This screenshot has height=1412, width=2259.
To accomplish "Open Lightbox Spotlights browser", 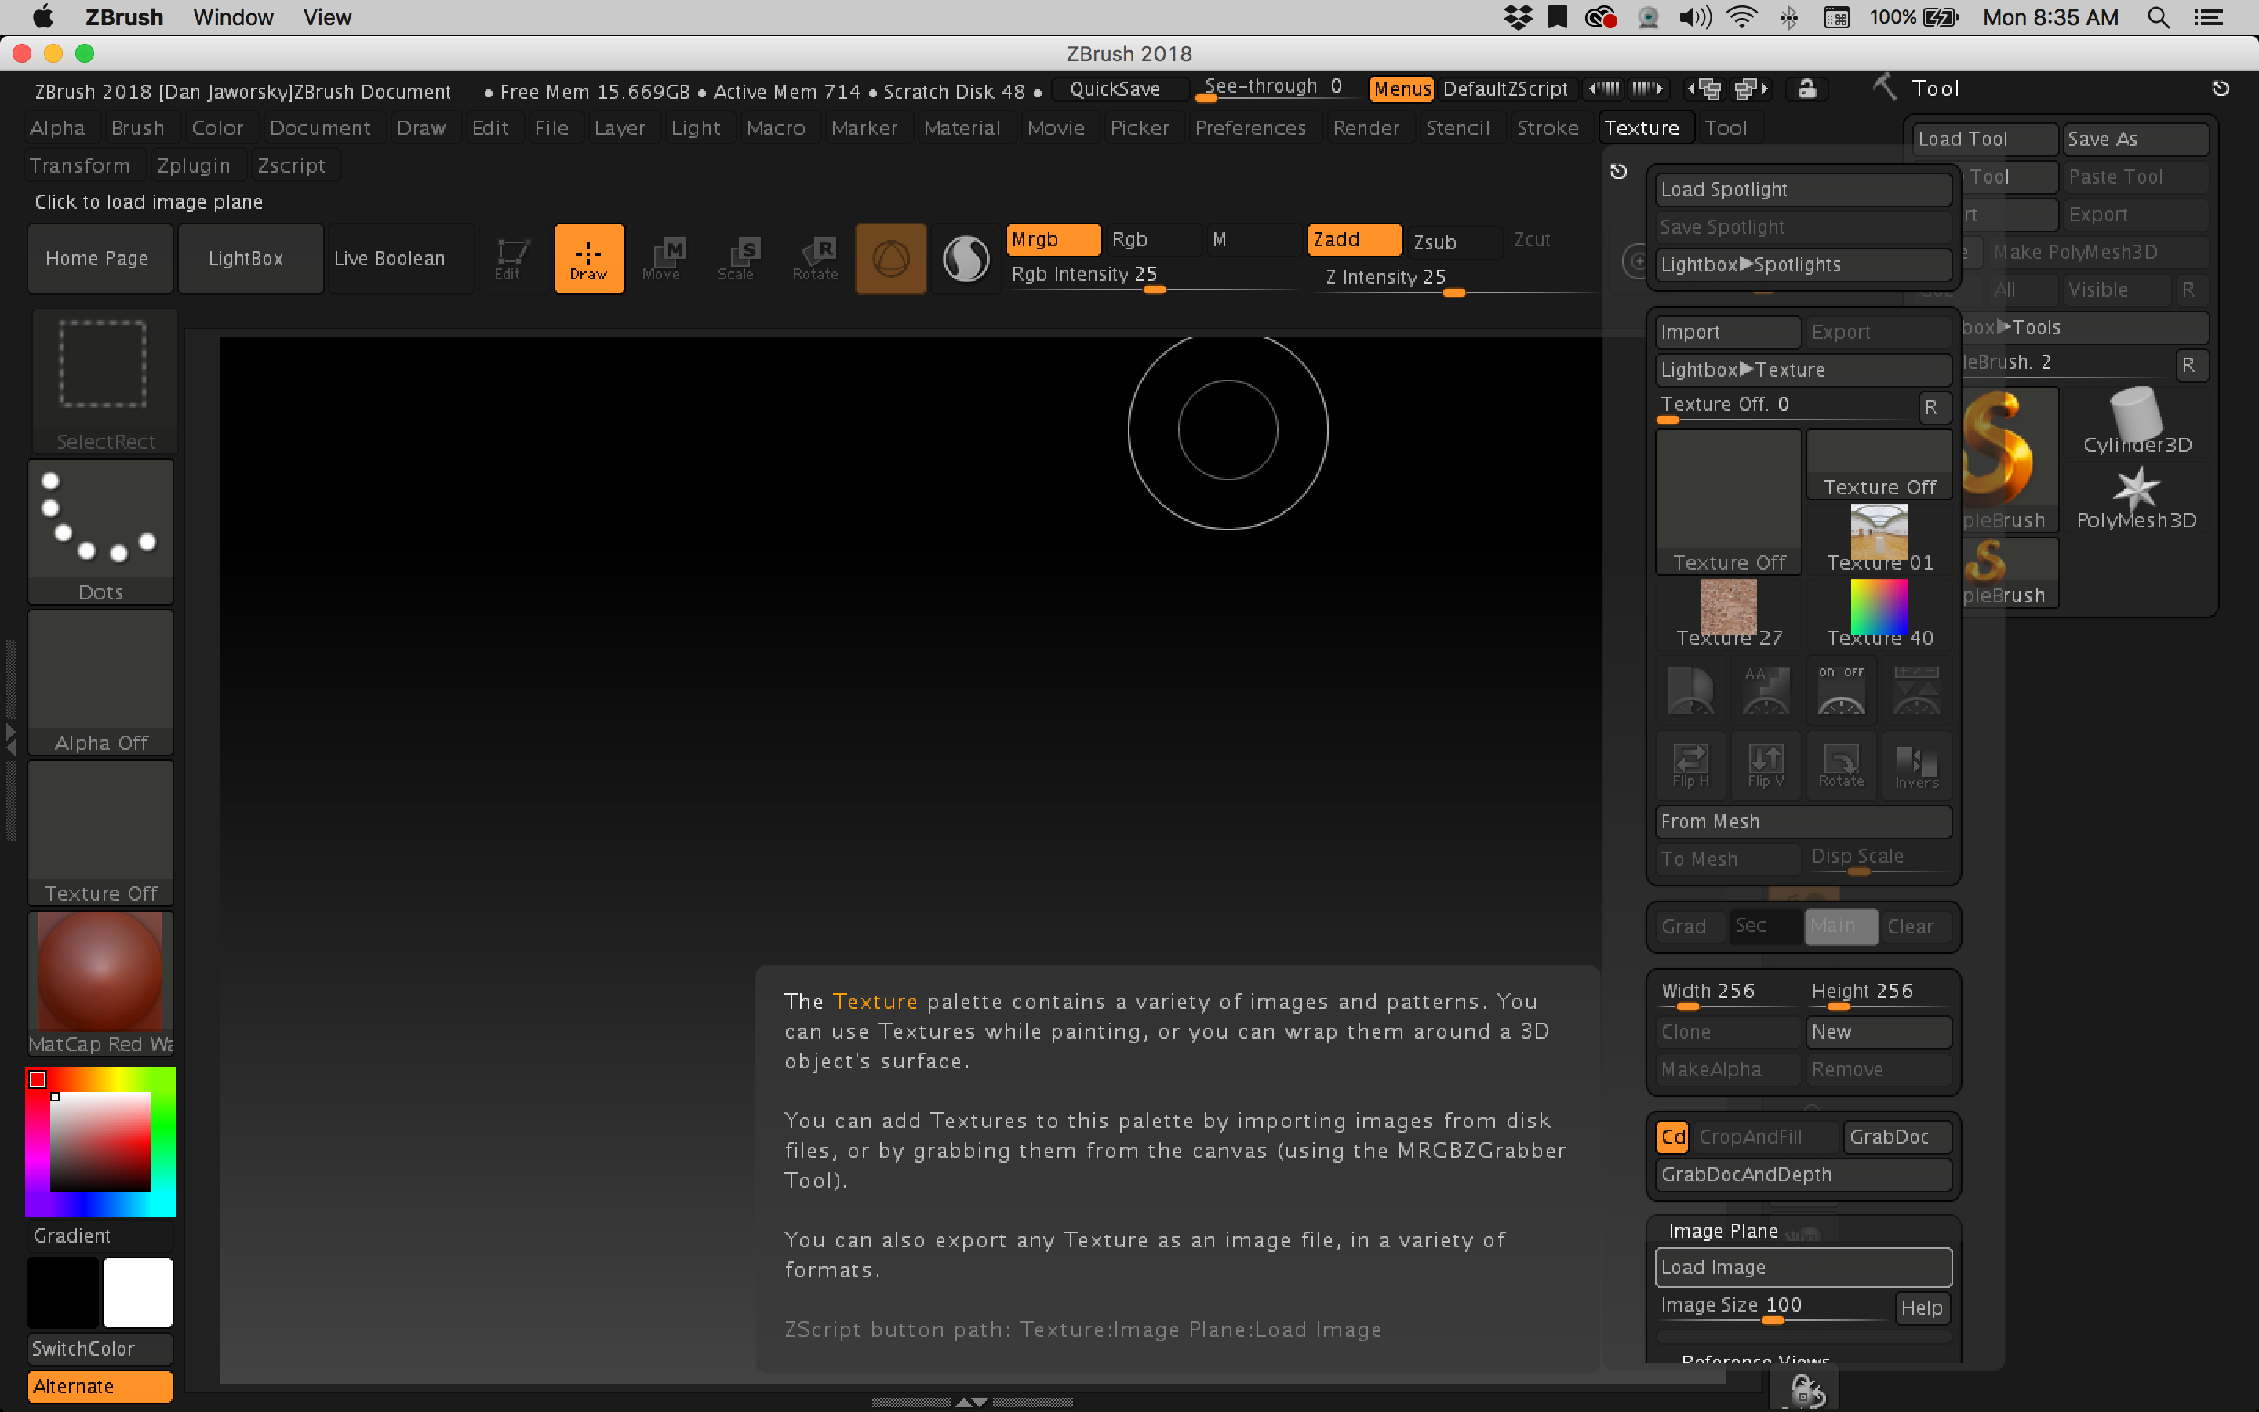I will coord(1803,265).
